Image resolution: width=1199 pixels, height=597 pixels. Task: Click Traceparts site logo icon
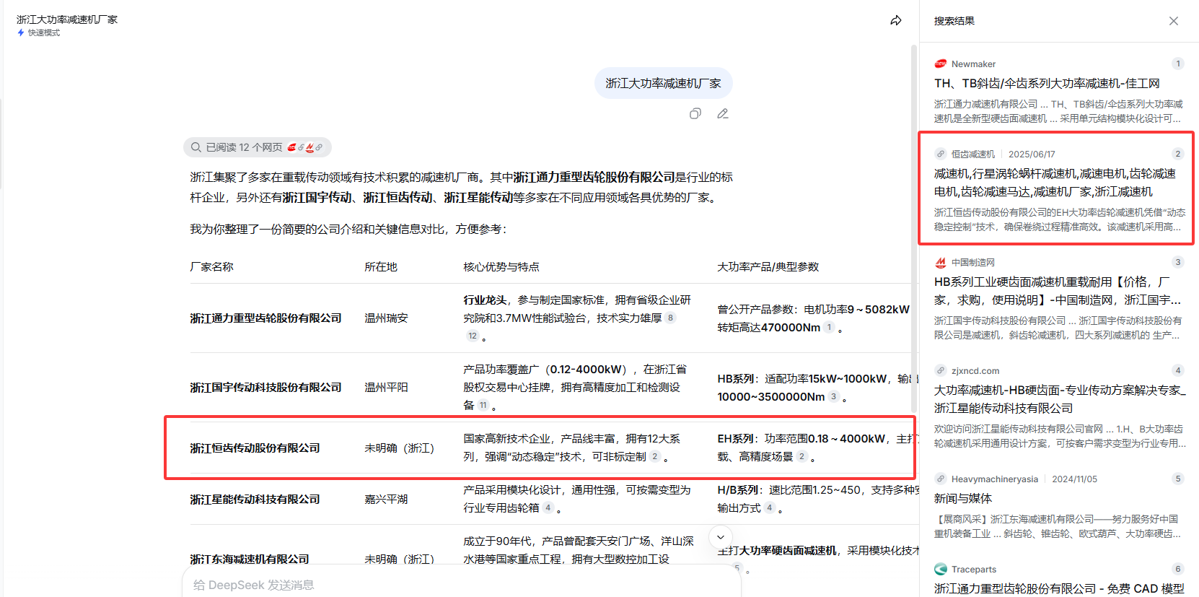pyautogui.click(x=941, y=569)
